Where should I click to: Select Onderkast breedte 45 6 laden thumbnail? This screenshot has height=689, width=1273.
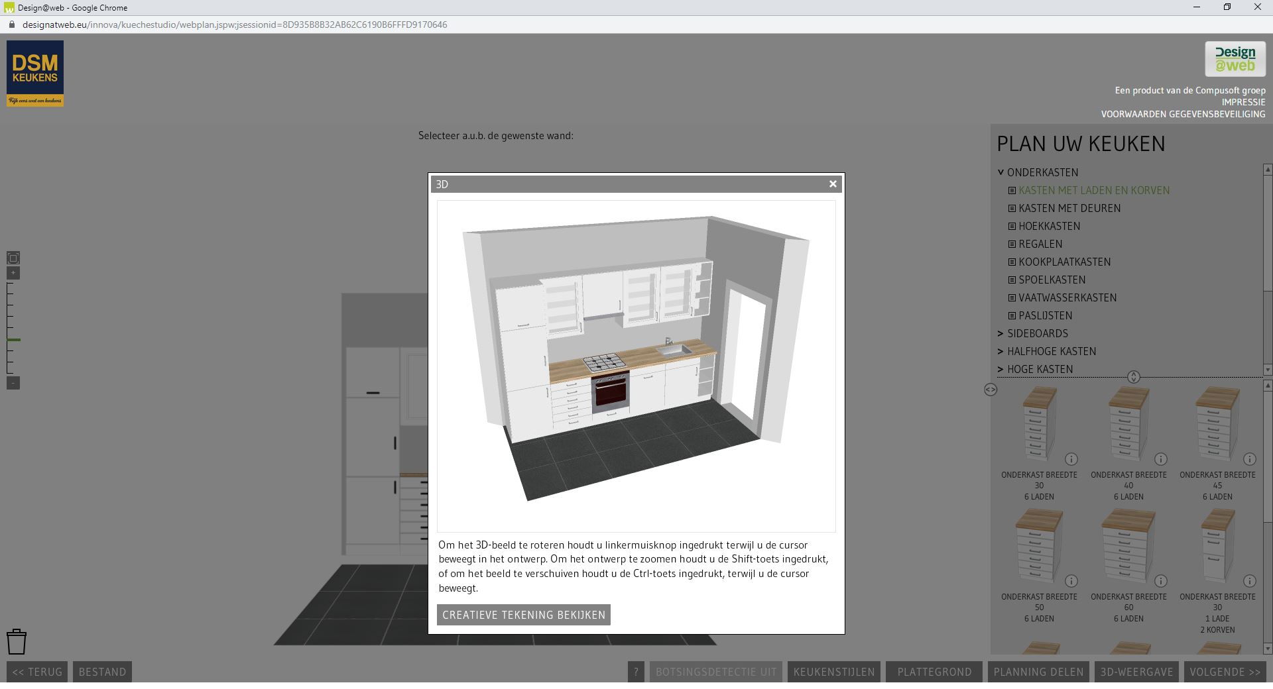pos(1217,424)
